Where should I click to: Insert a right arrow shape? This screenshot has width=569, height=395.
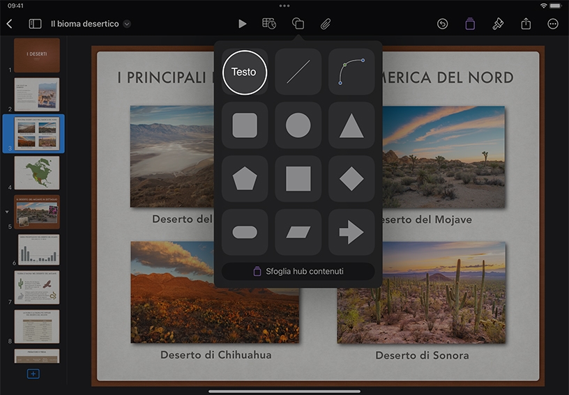[x=351, y=232]
